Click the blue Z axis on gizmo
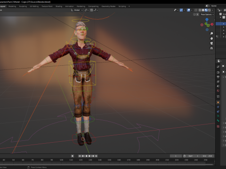Screen dimensions: 226x169 pos(207,19)
